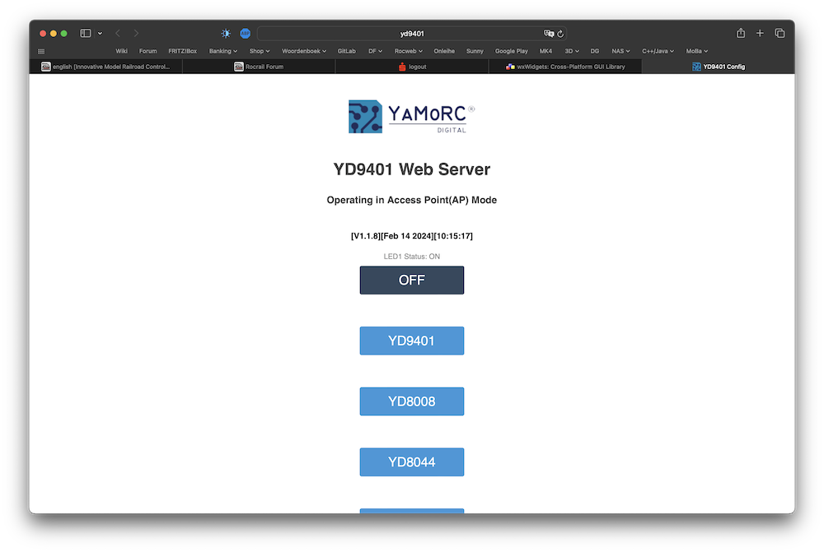Click the sun-shaped extension icon in toolbar
The image size is (824, 552).
pyautogui.click(x=226, y=33)
